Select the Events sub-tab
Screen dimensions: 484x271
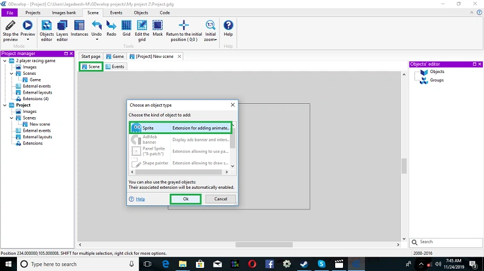(115, 66)
